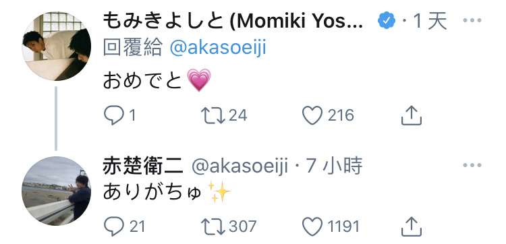Open 赤楚衛二 profile via display name
Image resolution: width=506 pixels, height=244 pixels.
click(x=143, y=166)
